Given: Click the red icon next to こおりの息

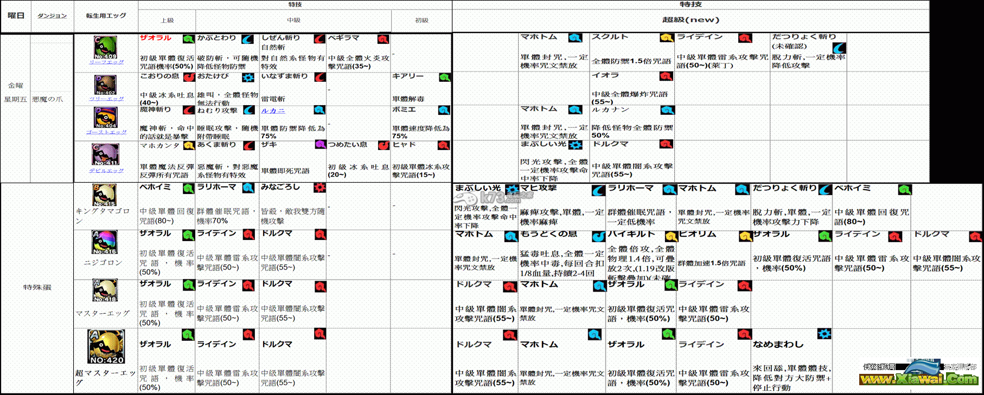Looking at the screenshot, I should pos(189,77).
